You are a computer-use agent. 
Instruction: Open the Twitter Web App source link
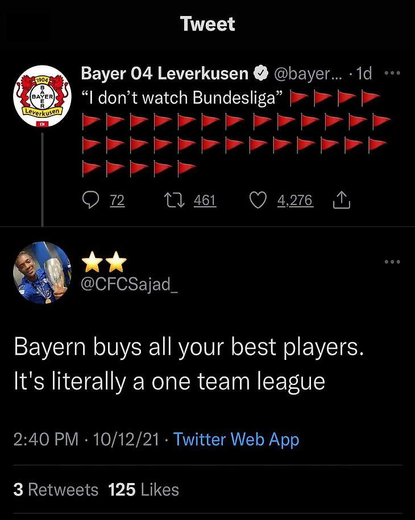coord(236,440)
